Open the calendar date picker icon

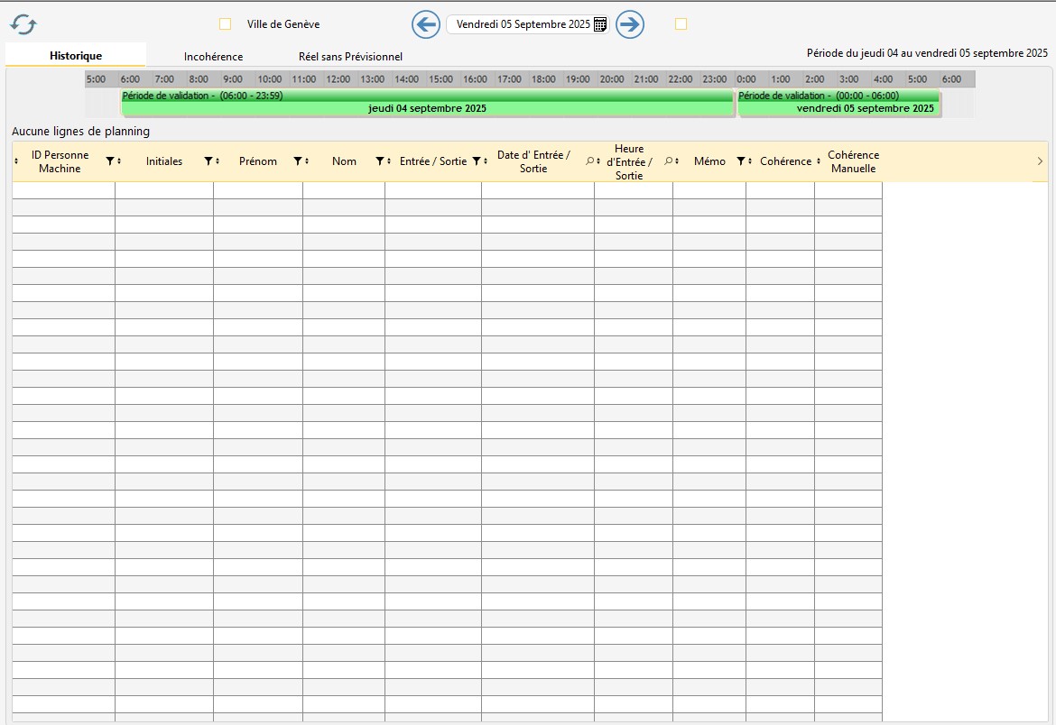tap(600, 25)
